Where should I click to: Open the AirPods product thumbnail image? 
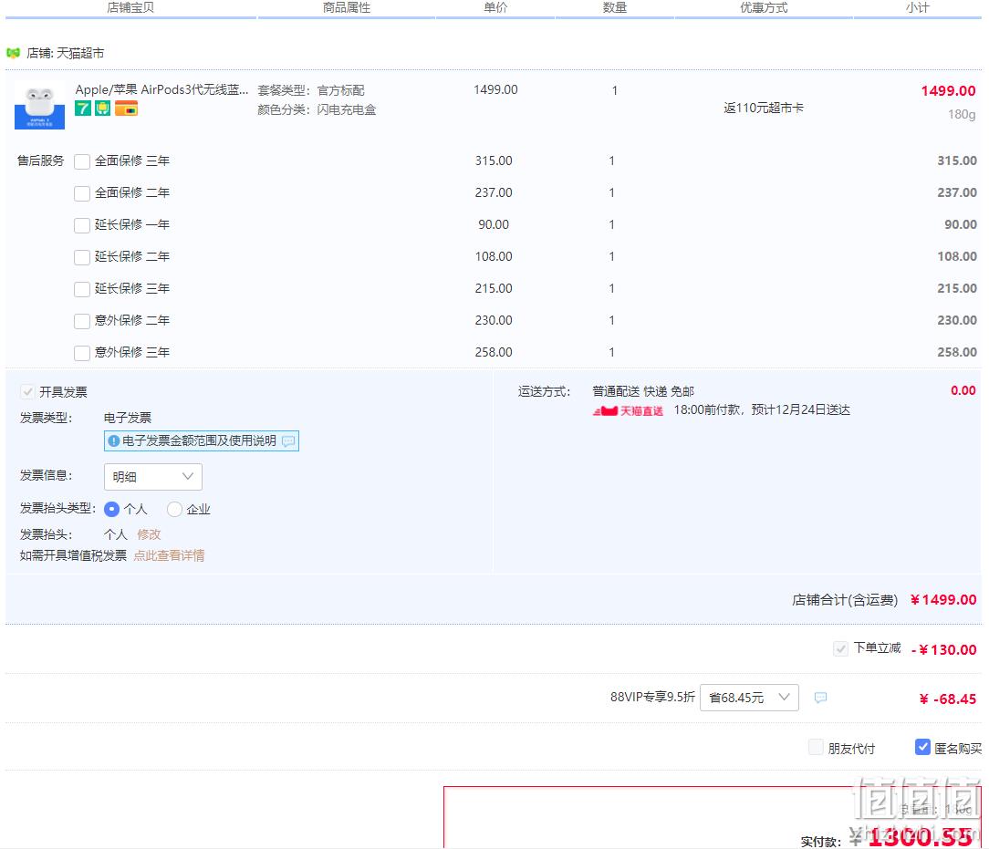pos(40,105)
